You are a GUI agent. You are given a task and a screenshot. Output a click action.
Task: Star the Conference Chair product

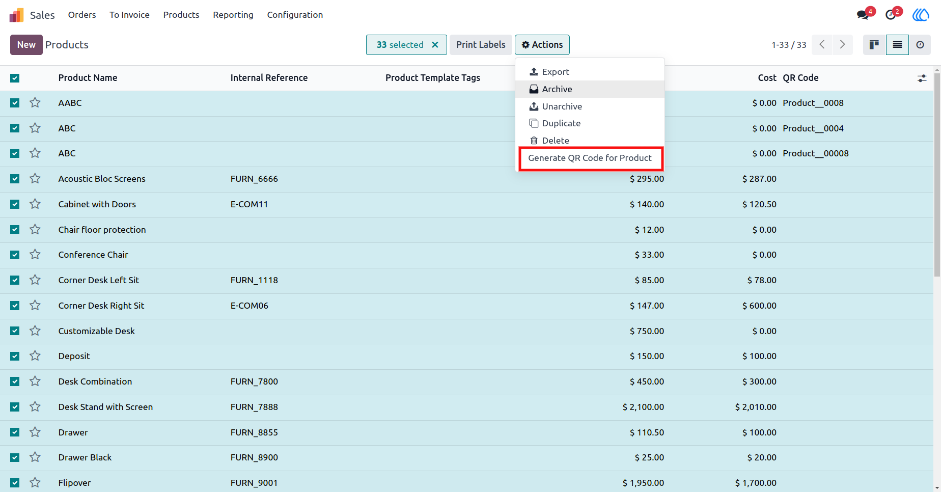(x=35, y=255)
